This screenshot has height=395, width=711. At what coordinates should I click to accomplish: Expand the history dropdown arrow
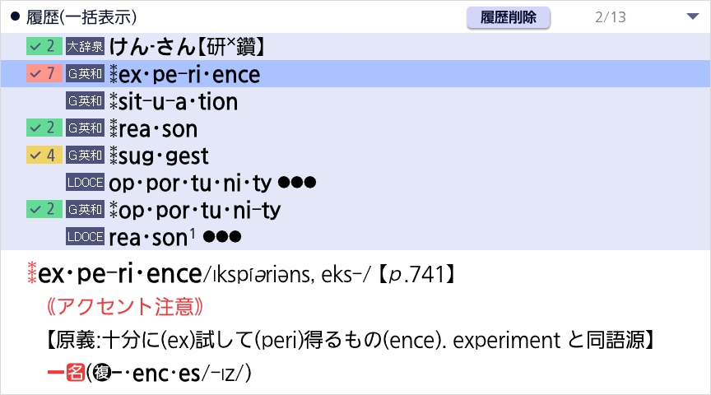691,16
